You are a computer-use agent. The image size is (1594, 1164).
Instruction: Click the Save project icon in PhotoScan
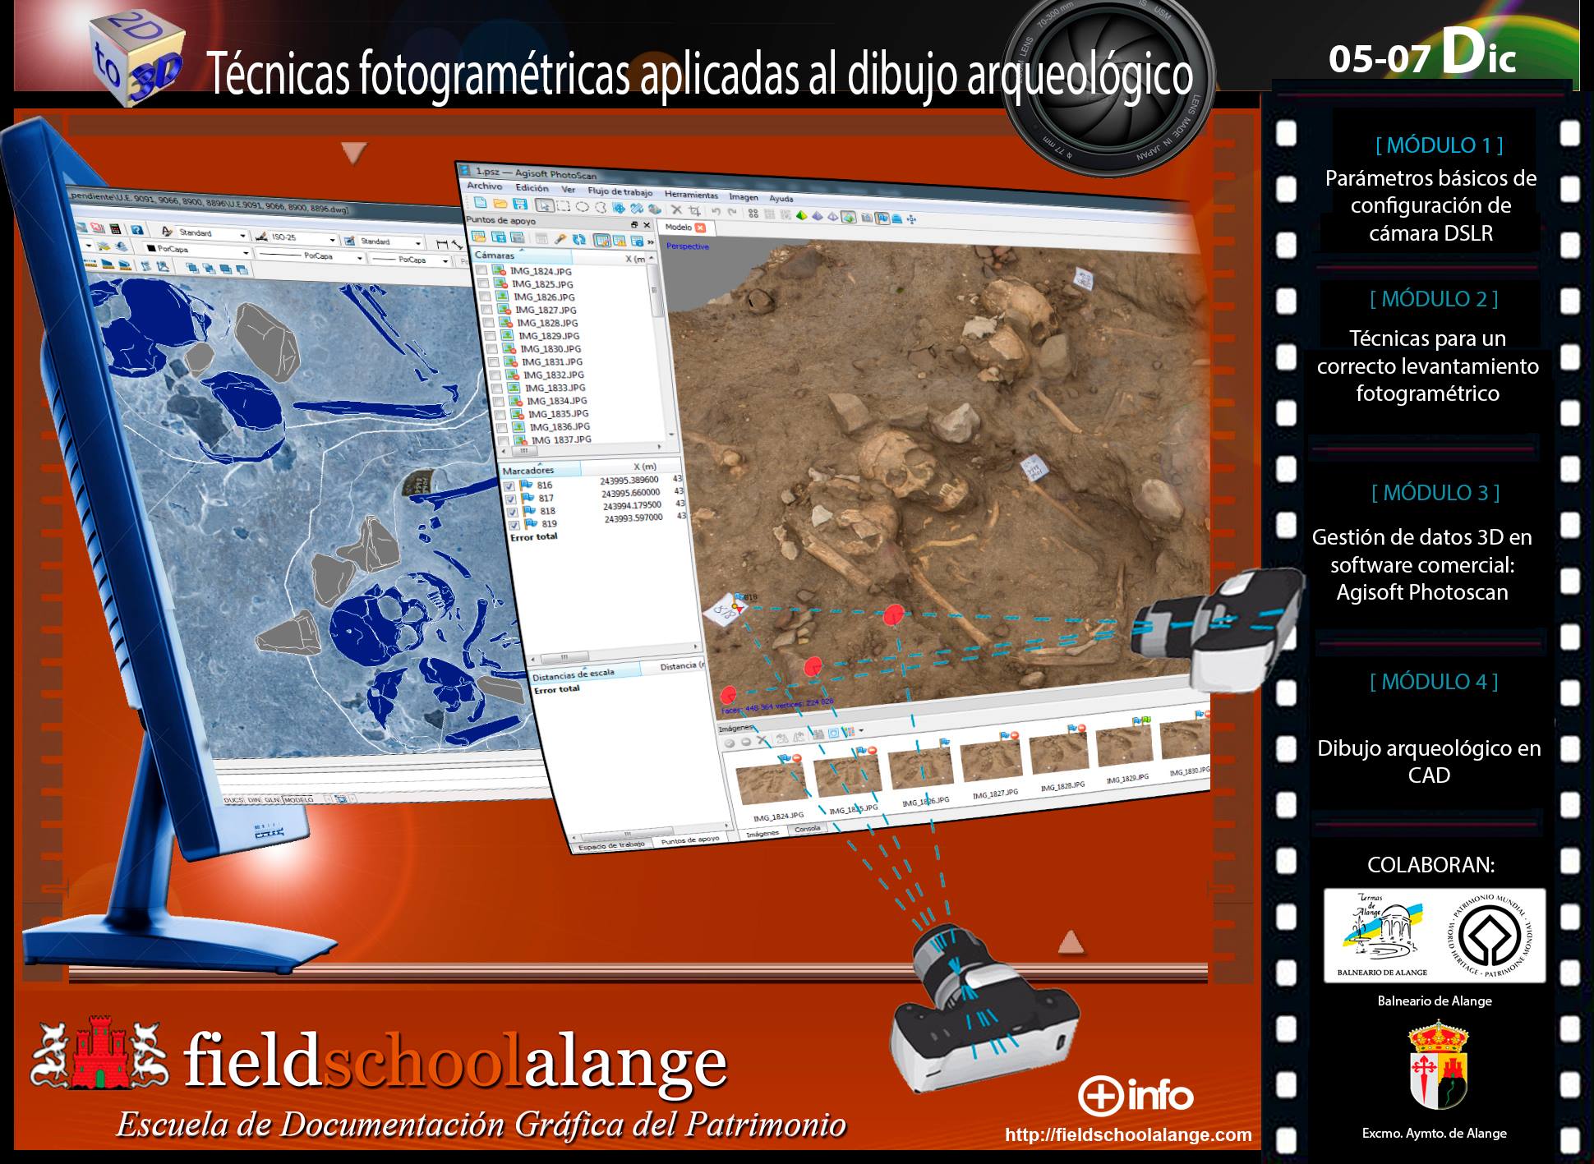[x=519, y=204]
